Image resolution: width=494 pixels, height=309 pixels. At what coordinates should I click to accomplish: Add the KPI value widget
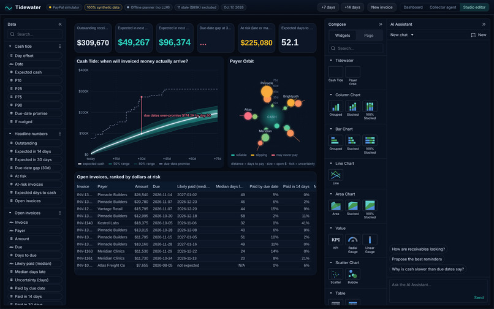coord(336,240)
